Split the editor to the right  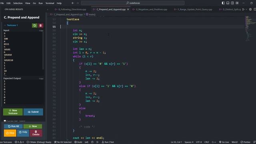[x=255, y=10]
